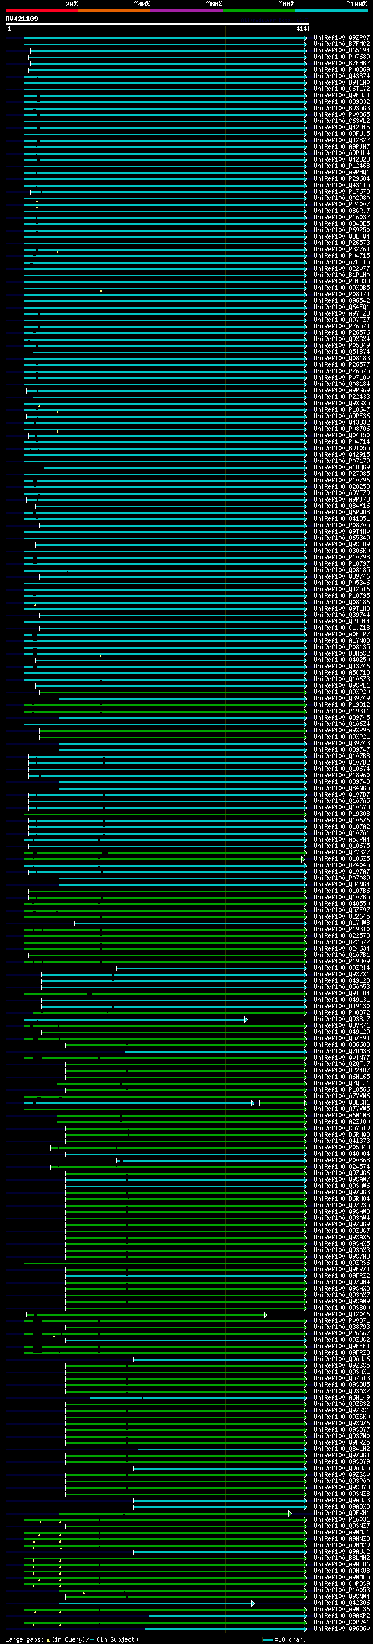Select hit label UniRef100_P16031
Image resolution: width=373 pixels, height=1644 pixels.
(x=341, y=1520)
